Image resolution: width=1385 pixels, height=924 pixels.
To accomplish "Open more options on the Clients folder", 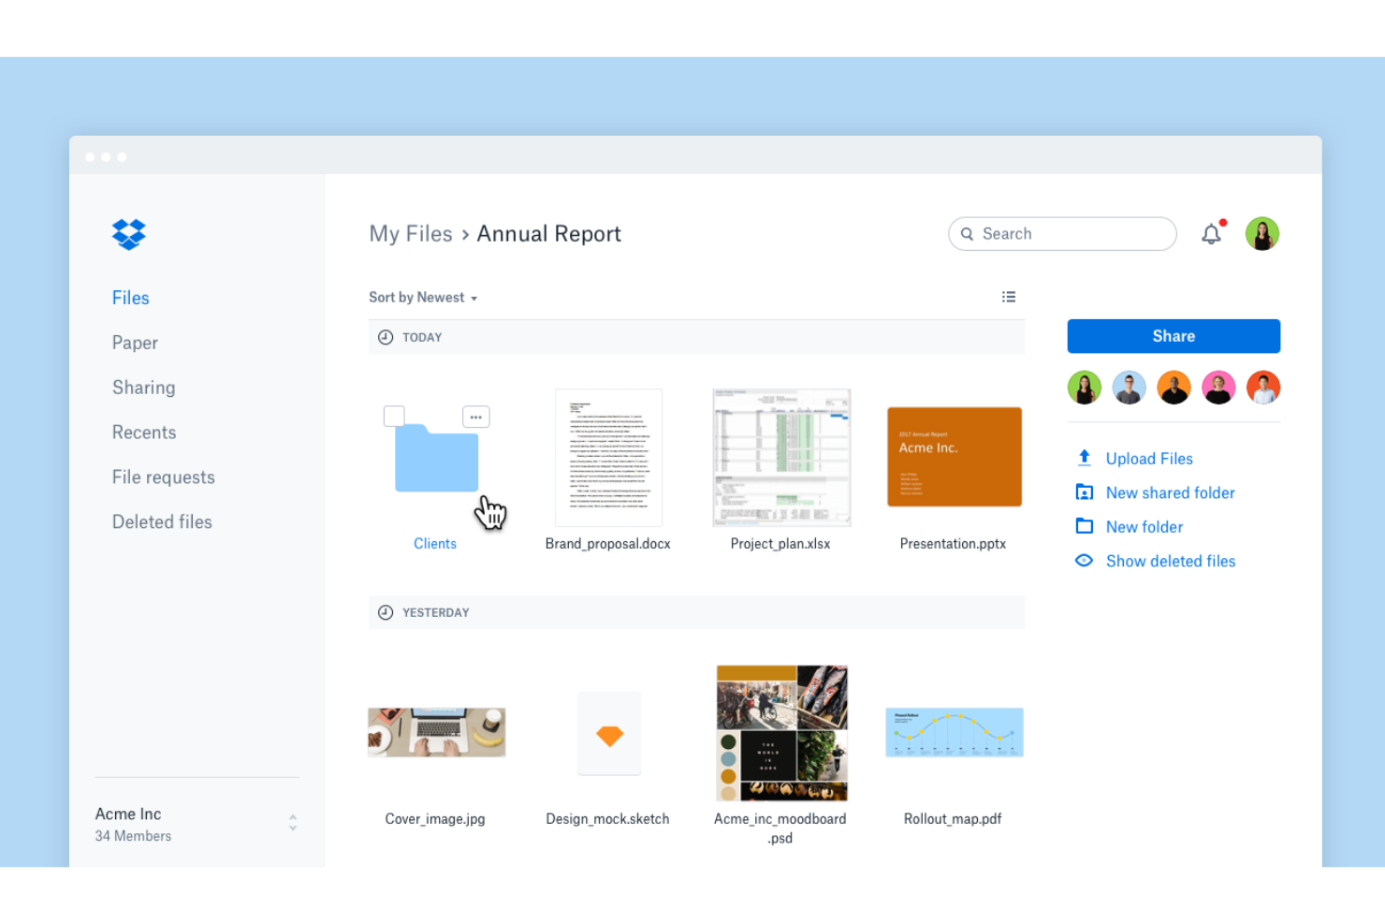I will 475,416.
